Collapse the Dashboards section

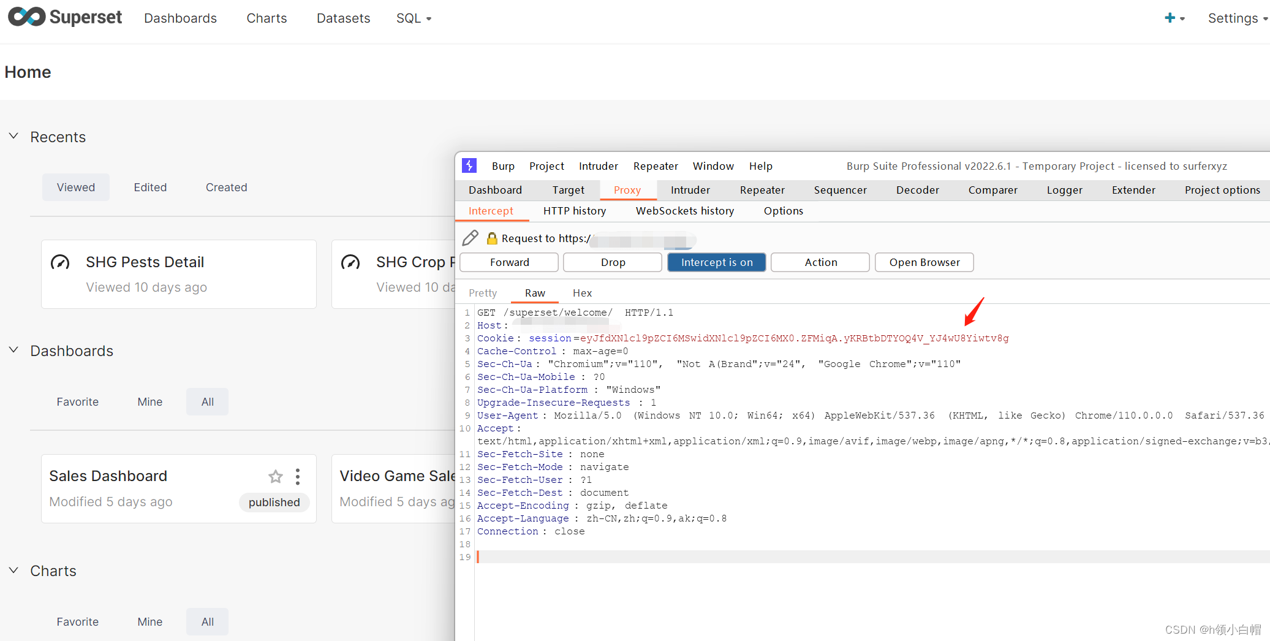point(13,350)
